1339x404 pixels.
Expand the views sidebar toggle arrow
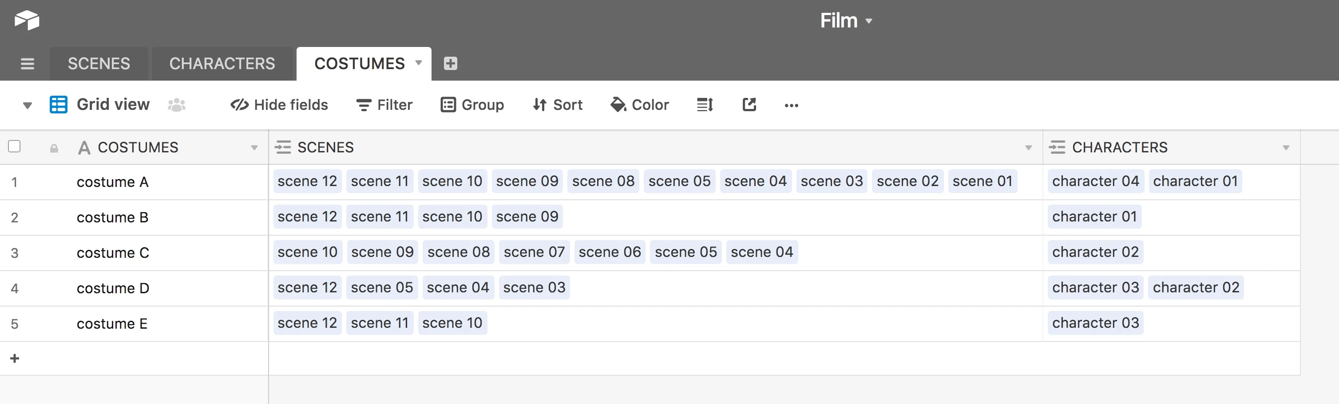[x=28, y=105]
